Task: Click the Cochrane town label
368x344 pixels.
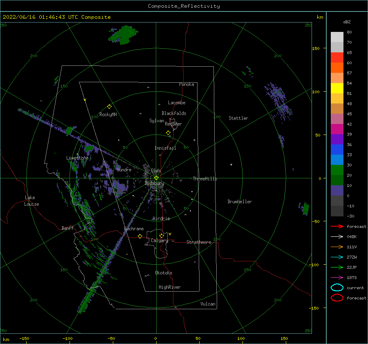Action: (134, 229)
